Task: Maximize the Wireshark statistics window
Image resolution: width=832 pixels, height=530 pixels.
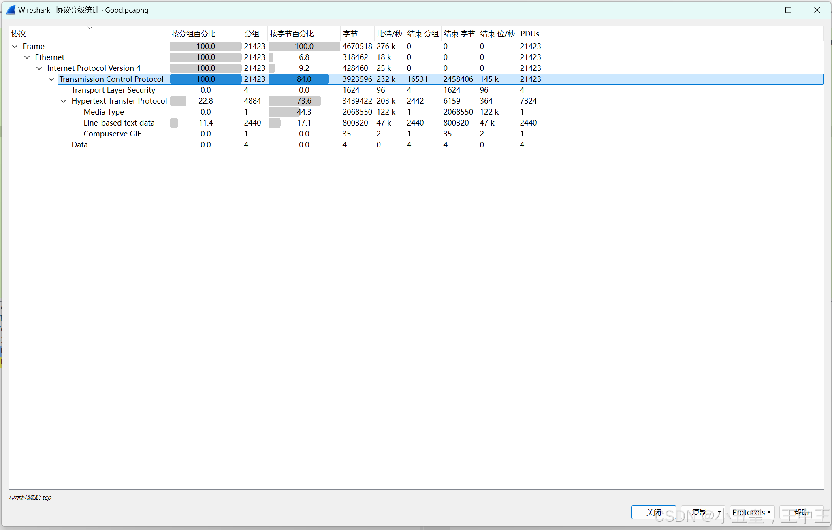Action: 788,10
